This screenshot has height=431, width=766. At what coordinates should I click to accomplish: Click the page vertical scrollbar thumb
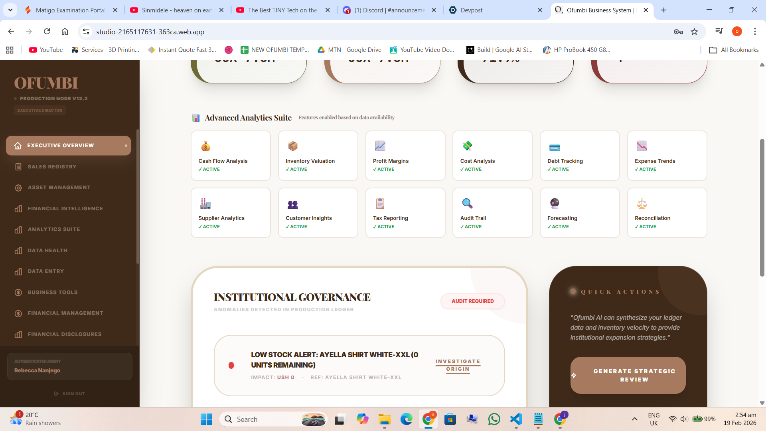click(762, 208)
